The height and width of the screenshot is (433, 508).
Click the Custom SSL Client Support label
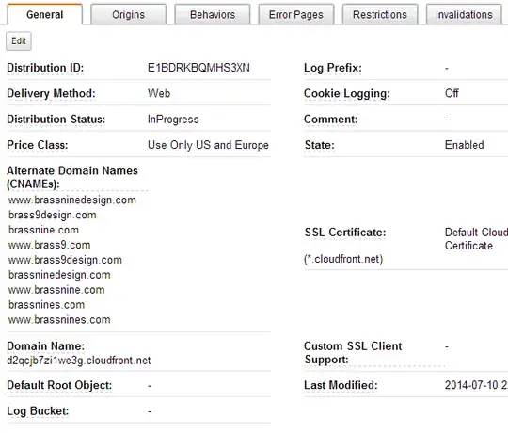pyautogui.click(x=353, y=353)
